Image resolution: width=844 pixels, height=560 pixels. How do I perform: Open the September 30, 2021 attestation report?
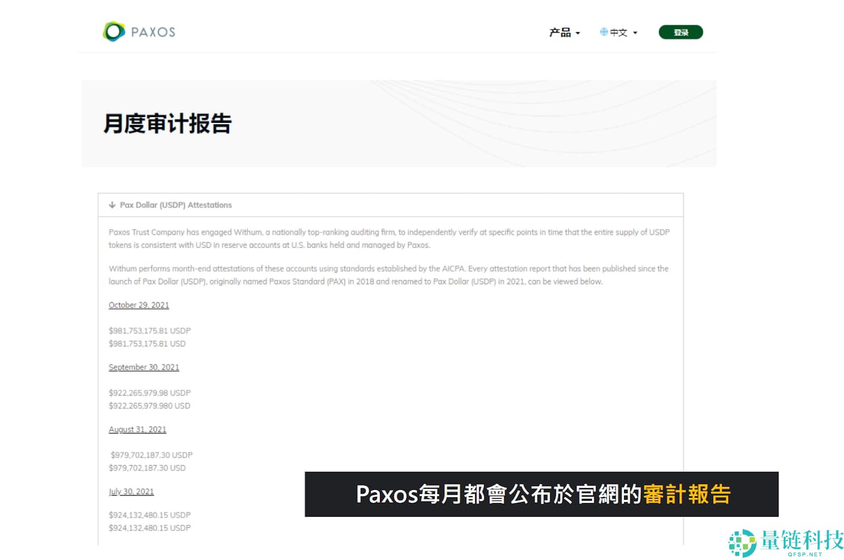click(143, 368)
